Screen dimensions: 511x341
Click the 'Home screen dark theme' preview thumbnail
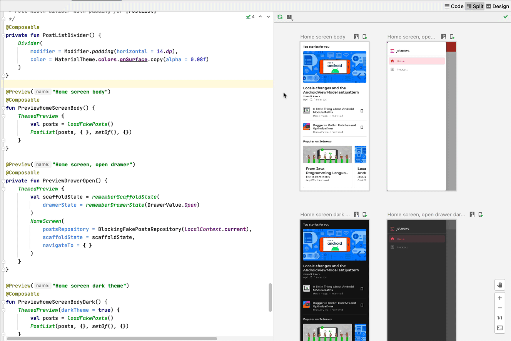[x=334, y=277]
